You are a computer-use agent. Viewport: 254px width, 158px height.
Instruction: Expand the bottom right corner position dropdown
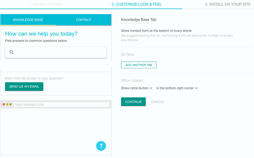[177, 88]
